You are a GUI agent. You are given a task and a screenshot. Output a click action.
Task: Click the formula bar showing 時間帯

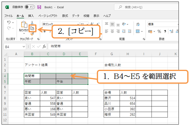pyautogui.click(x=113, y=47)
